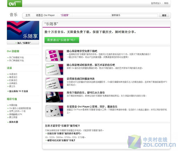Click 加入"乐随享" button under banner

tap(23, 43)
